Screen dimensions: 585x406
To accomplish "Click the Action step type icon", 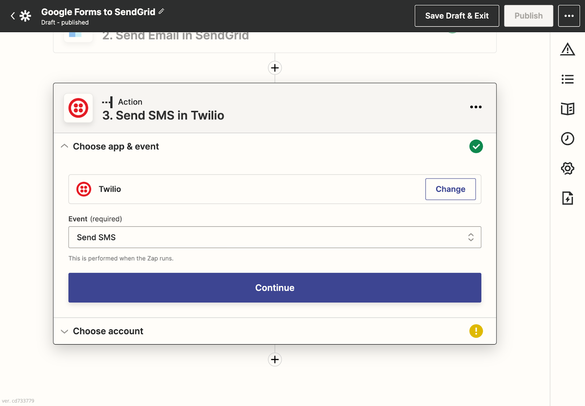I will [107, 102].
